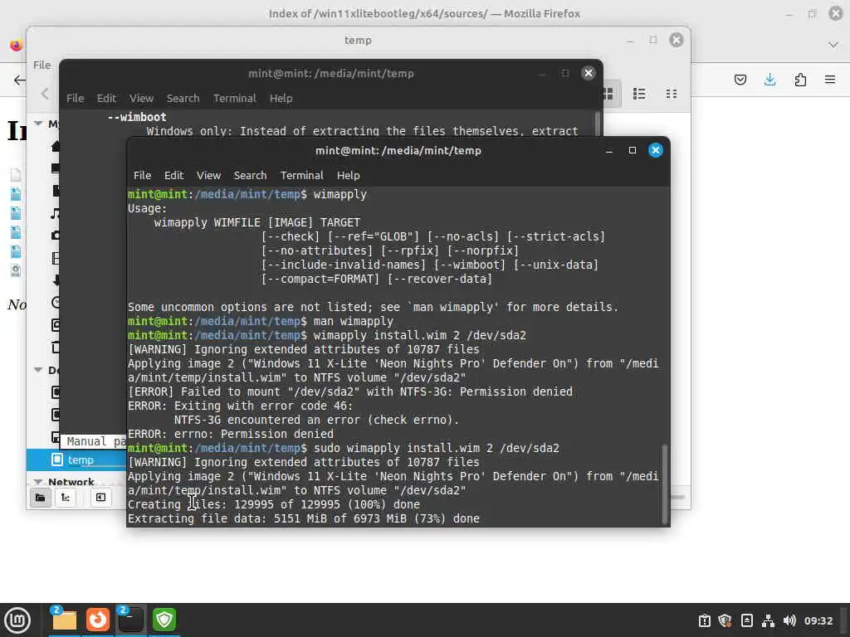Switch file manager to icon grid view
Image resolution: width=850 pixels, height=637 pixels.
pyautogui.click(x=609, y=94)
